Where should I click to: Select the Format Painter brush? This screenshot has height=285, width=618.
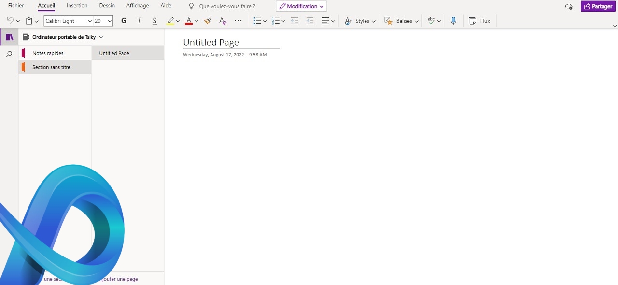[x=208, y=21]
